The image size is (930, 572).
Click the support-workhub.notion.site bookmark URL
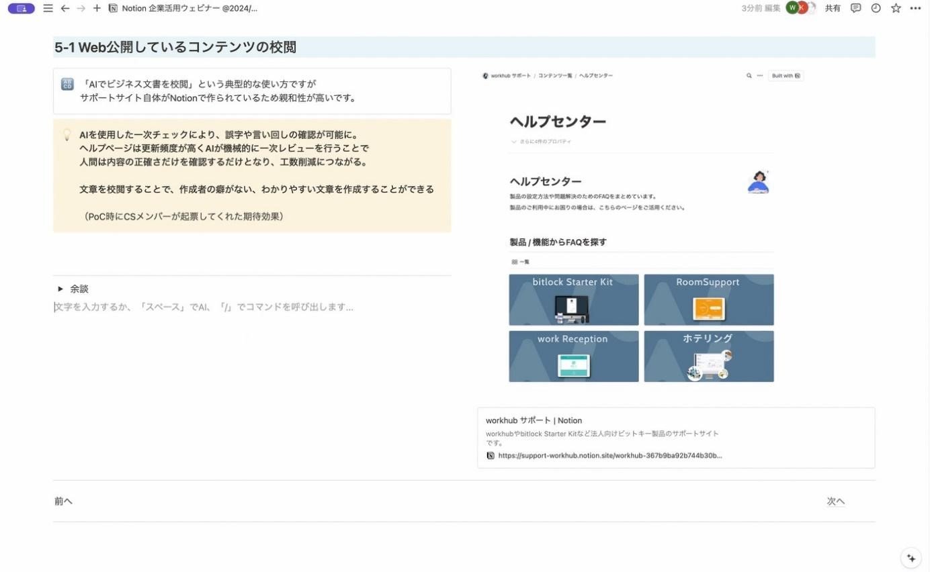point(610,455)
